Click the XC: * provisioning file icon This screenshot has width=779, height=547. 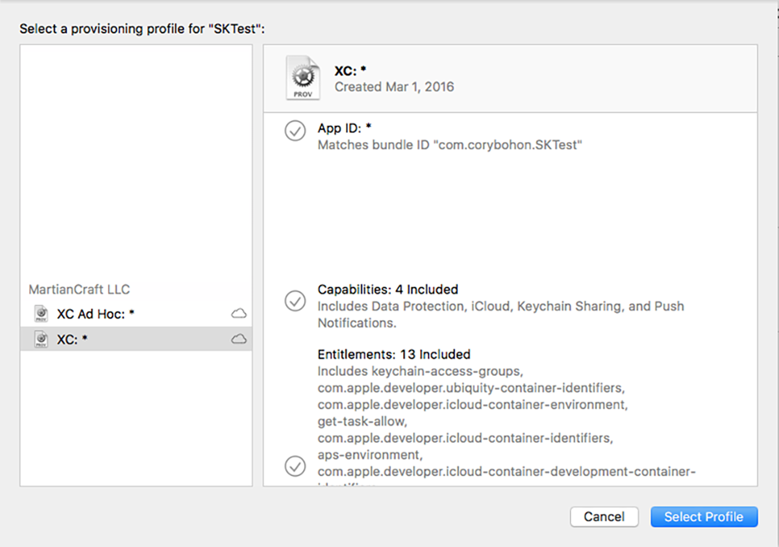pos(41,339)
